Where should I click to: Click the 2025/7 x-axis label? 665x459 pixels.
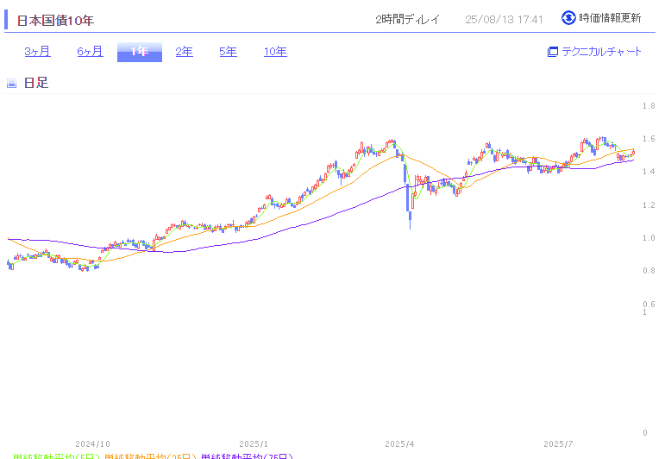coord(558,443)
